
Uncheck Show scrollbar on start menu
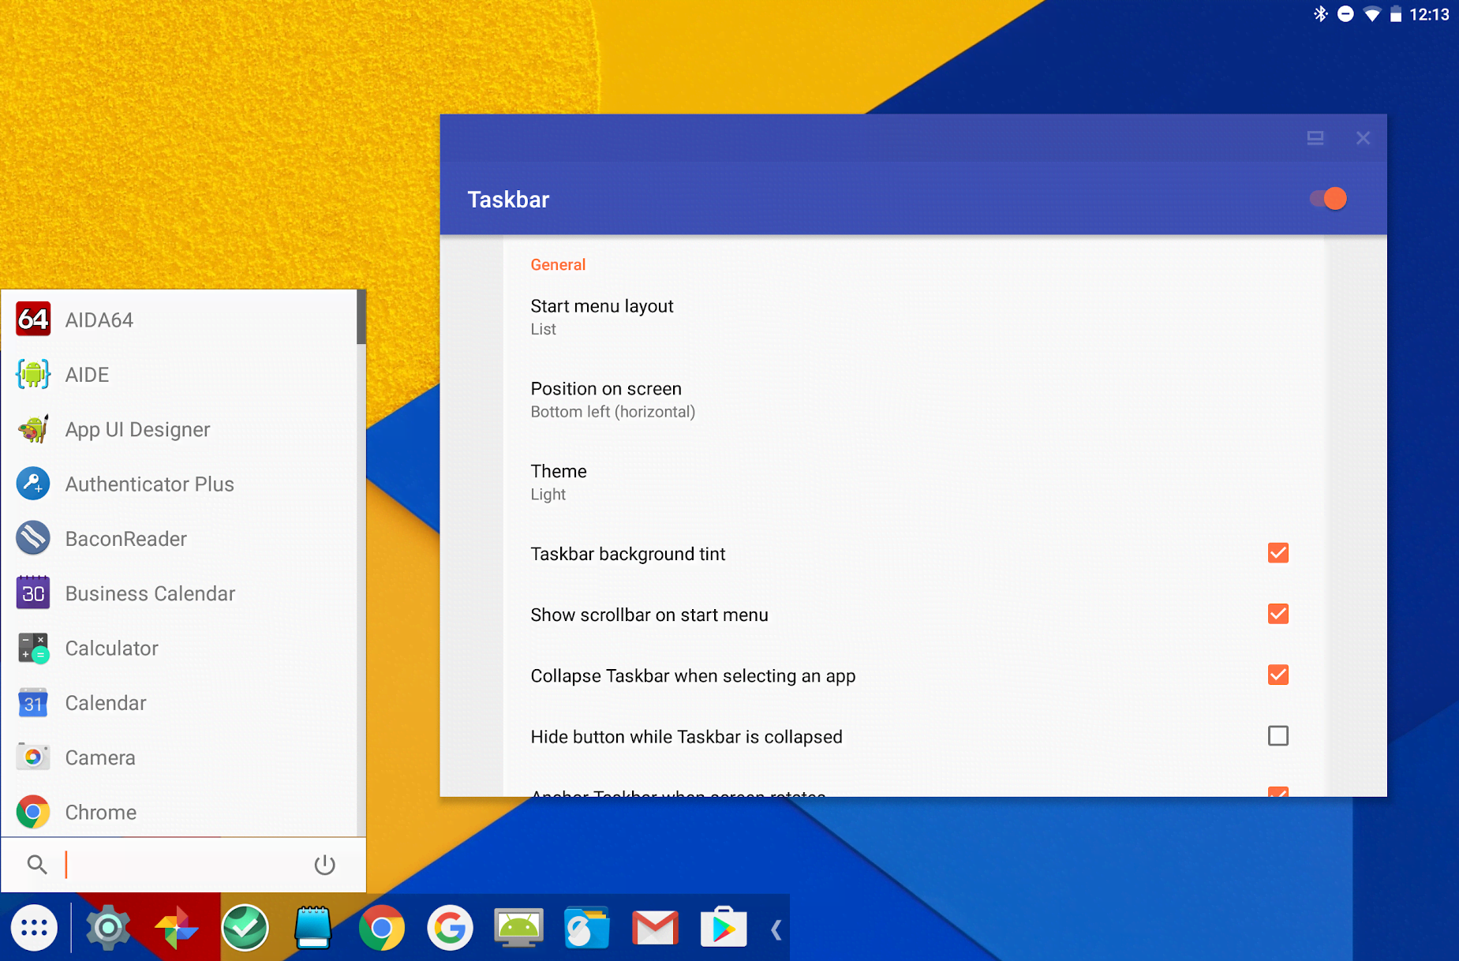(x=1278, y=614)
